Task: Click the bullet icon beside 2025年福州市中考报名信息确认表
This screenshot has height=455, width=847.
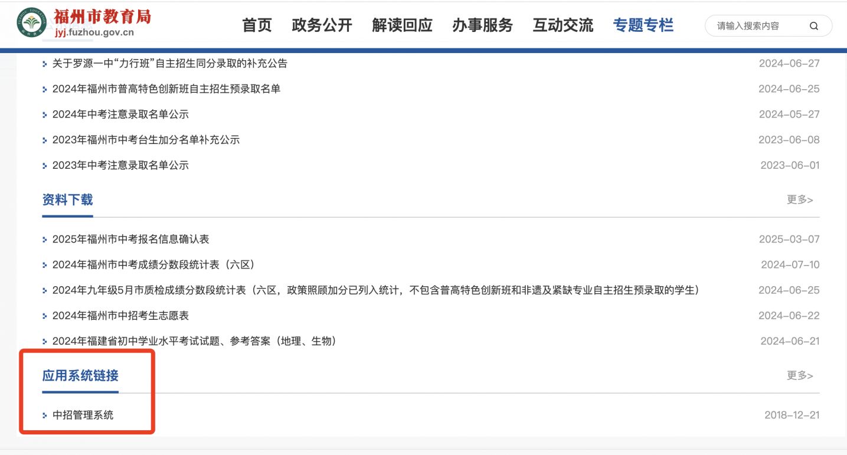Action: pyautogui.click(x=45, y=240)
